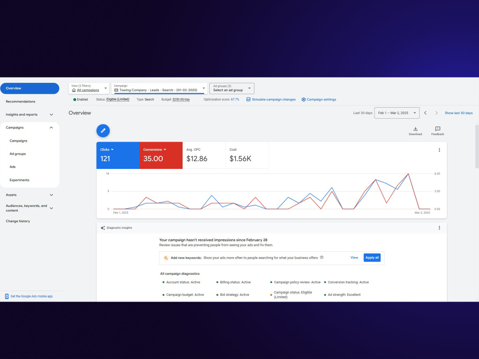Open Simulate campaign changes link
Viewport: 479px width, 359px height.
click(x=274, y=100)
